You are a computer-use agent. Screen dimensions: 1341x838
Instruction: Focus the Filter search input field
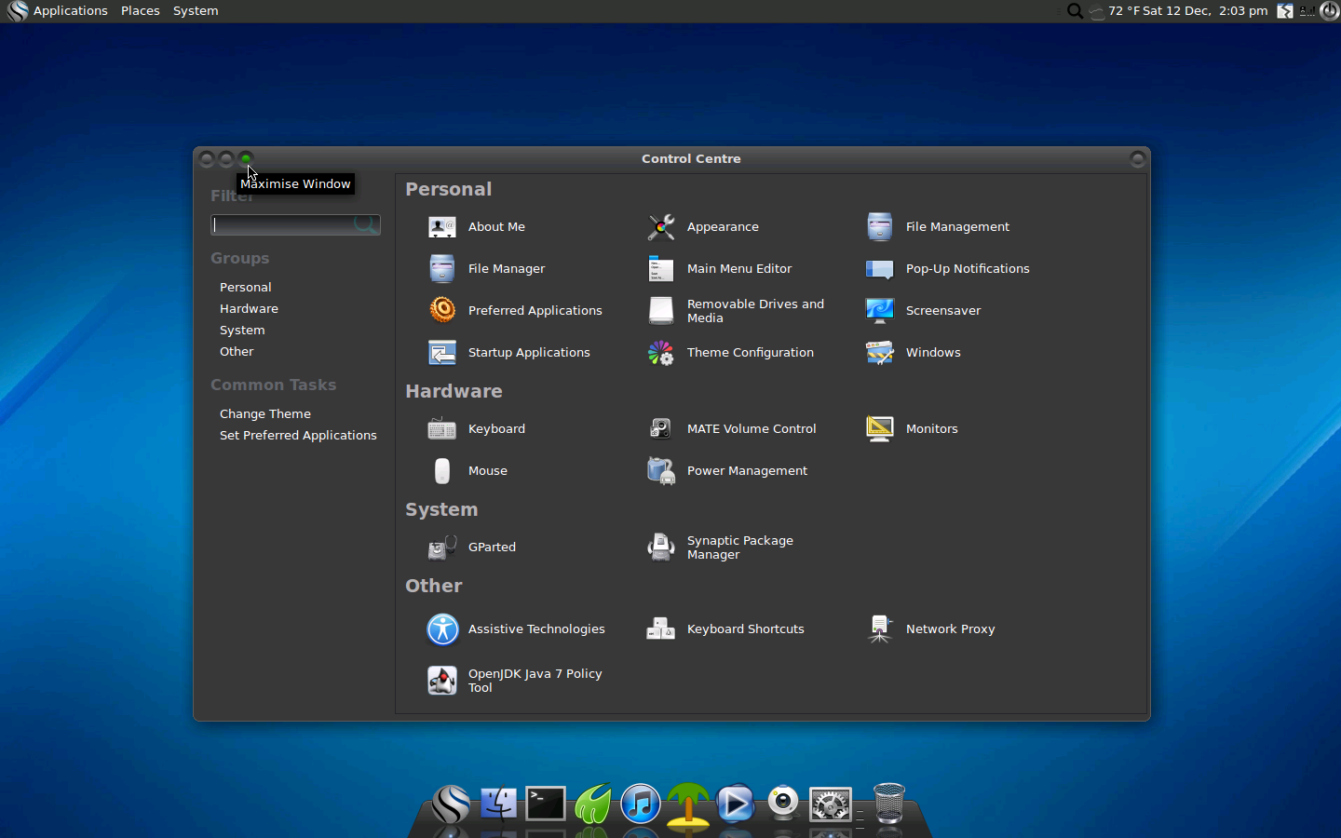point(283,225)
